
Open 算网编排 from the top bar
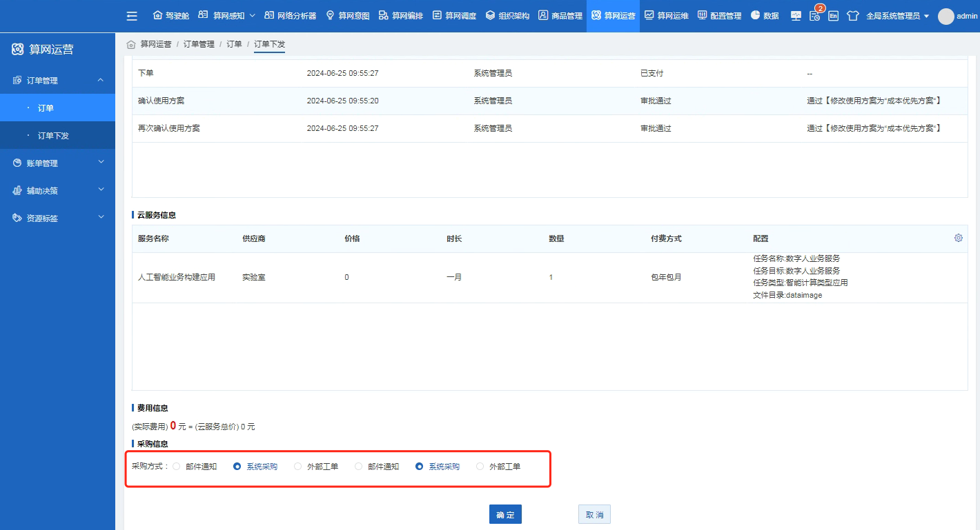400,16
